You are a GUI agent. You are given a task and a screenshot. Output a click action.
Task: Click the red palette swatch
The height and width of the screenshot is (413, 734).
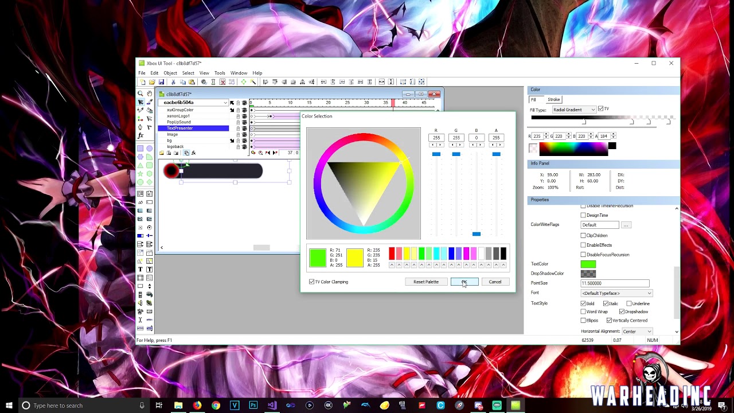pos(392,254)
